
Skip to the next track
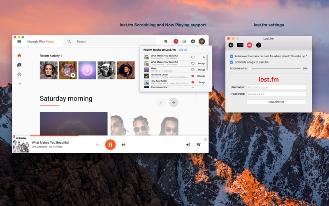point(123,145)
